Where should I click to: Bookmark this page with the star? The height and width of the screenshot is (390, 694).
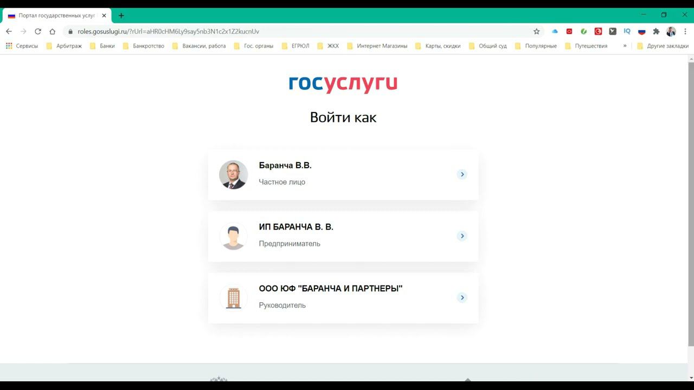point(537,31)
